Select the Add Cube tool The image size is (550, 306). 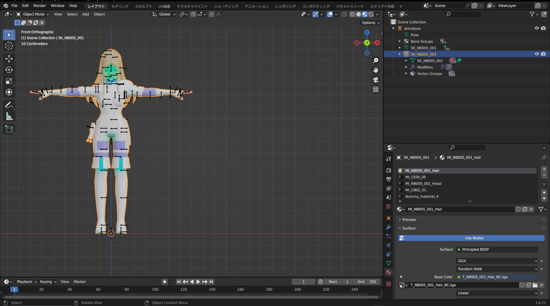coord(9,129)
